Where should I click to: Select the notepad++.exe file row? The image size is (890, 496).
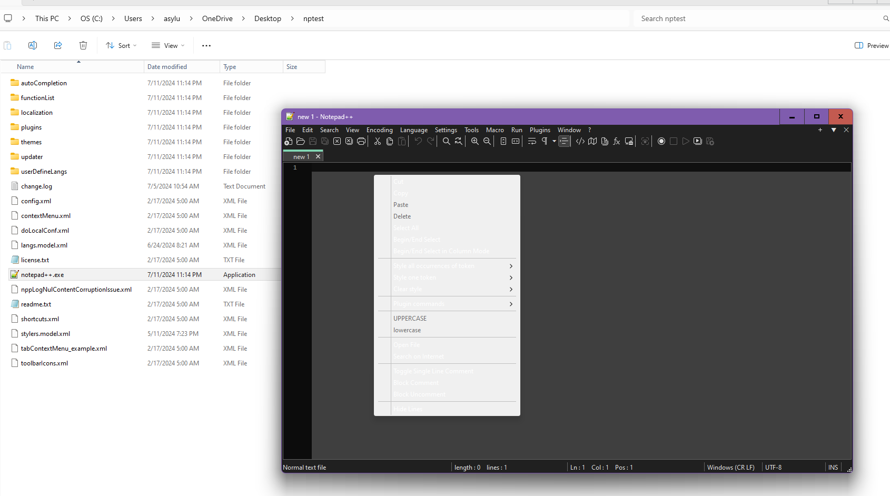point(145,275)
